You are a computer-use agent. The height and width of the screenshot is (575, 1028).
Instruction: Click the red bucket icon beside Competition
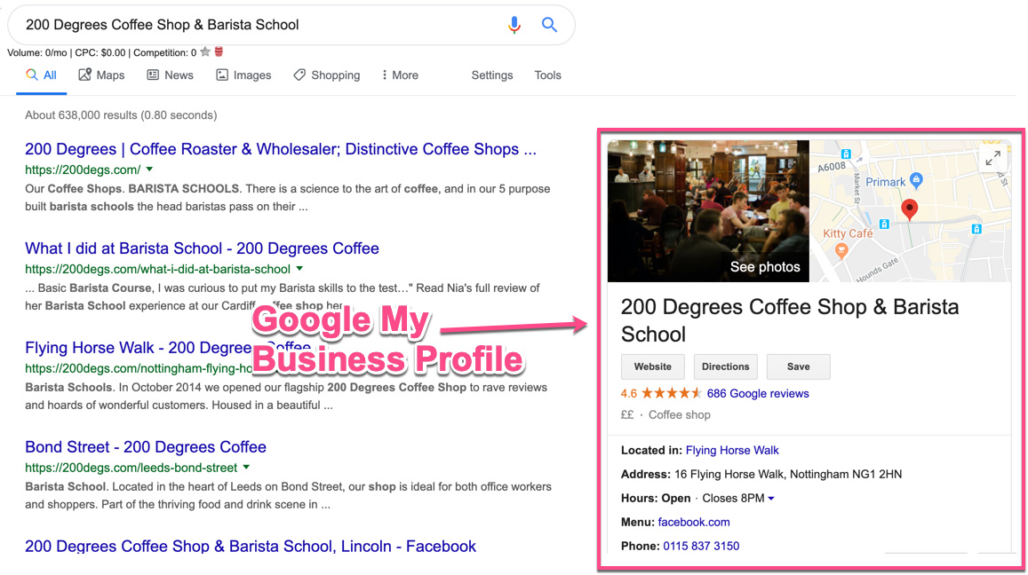click(219, 51)
